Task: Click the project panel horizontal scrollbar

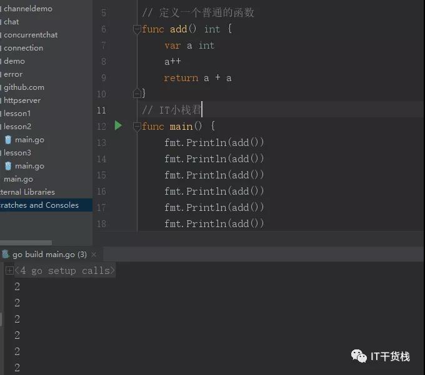Action: coord(26,243)
